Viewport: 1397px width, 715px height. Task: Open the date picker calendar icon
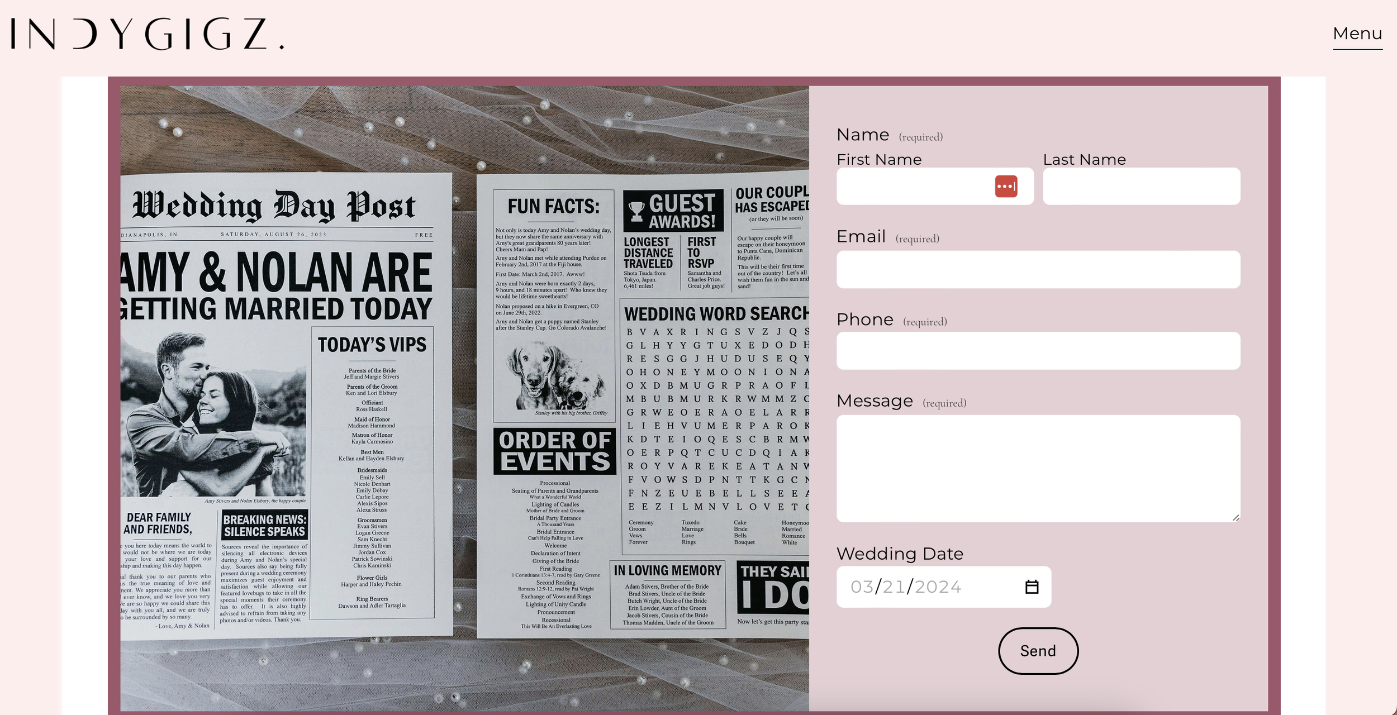point(1032,586)
